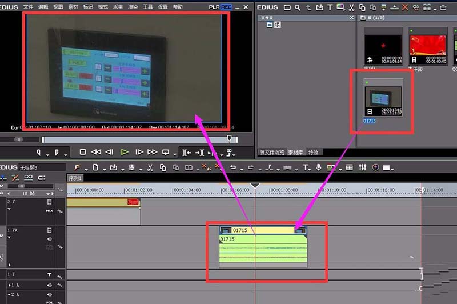
Task: Click the T add title icon in bin toolbar
Action: click(x=330, y=7)
